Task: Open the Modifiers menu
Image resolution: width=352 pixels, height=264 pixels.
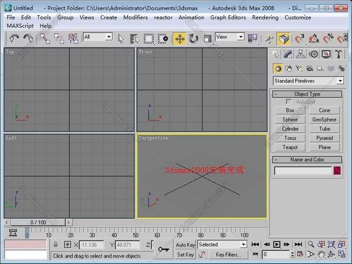Action: tap(135, 17)
